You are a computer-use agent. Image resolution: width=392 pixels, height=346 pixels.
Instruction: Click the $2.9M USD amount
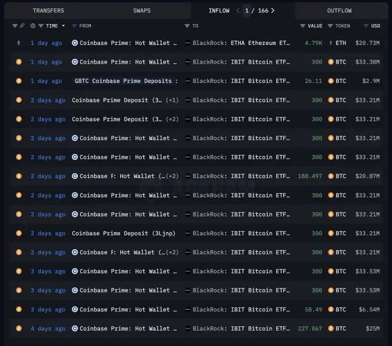coord(371,81)
